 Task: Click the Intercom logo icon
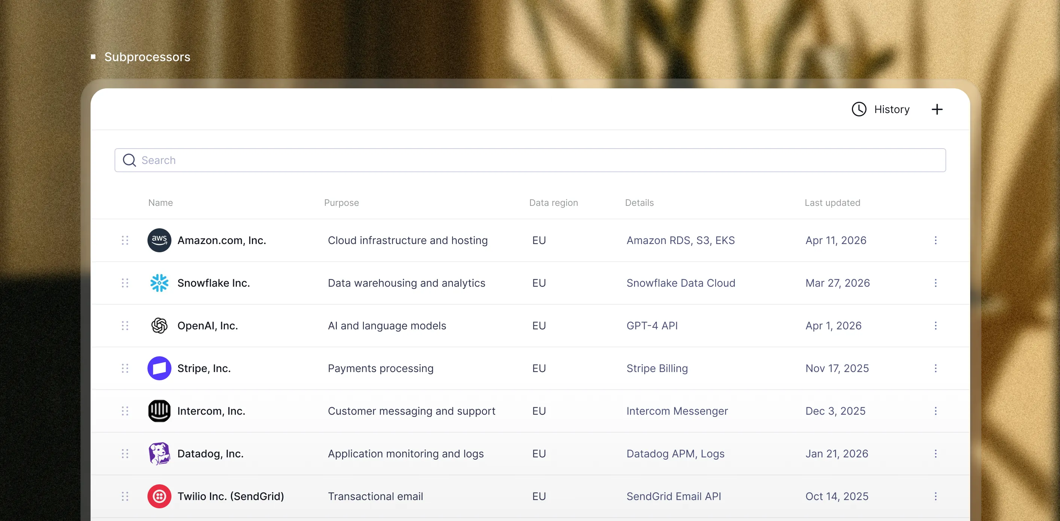point(159,411)
